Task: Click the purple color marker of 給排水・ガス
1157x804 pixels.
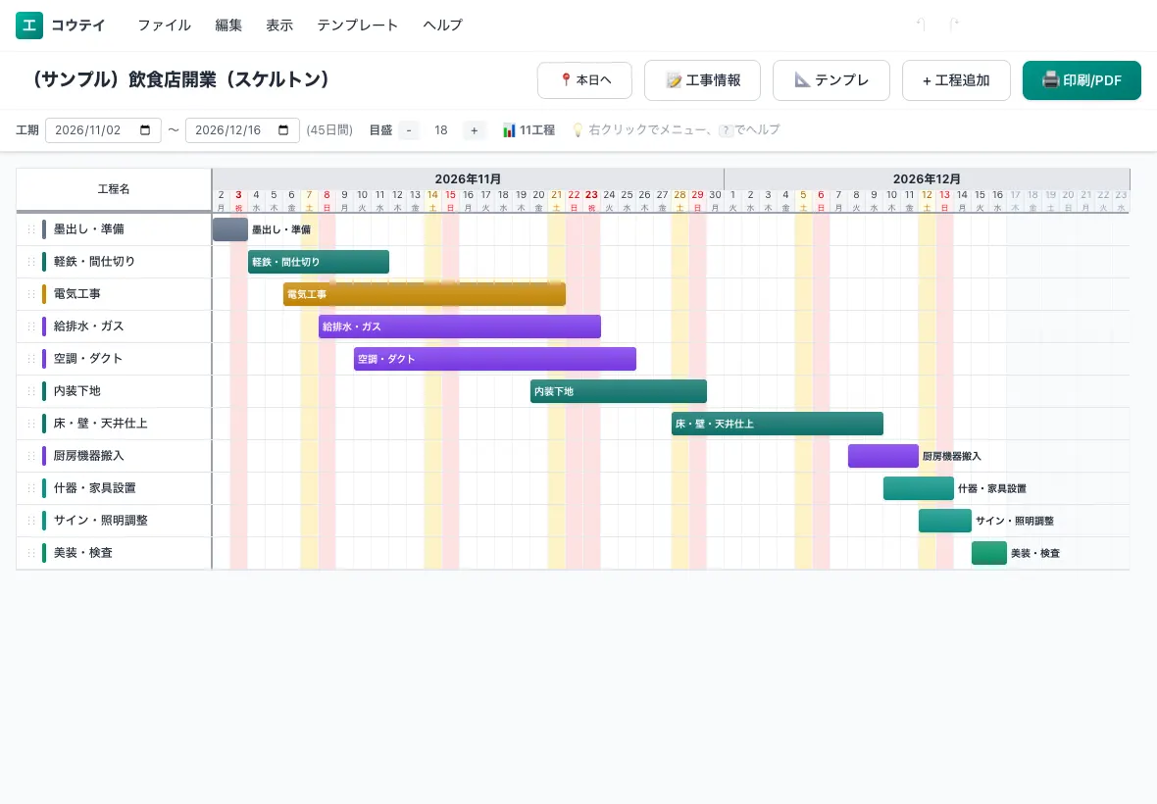Action: click(44, 327)
